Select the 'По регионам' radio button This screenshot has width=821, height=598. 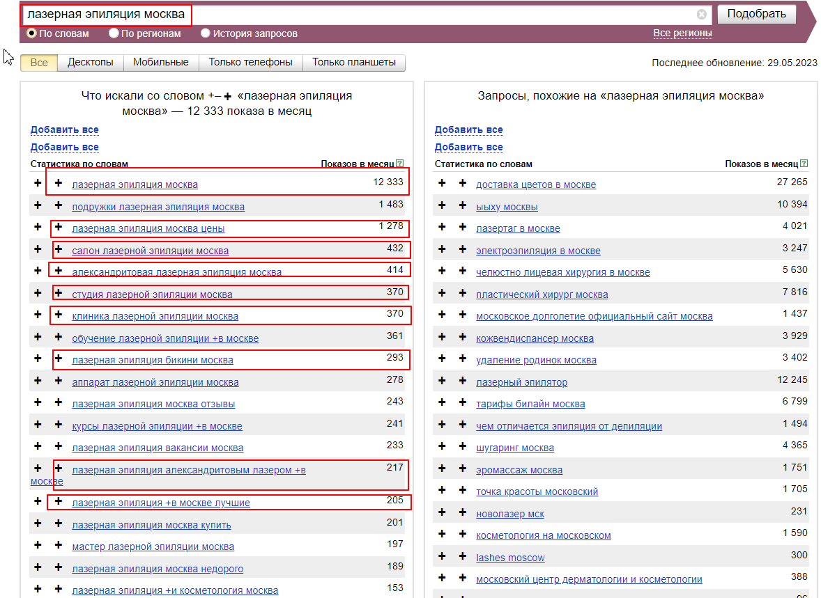pyautogui.click(x=114, y=33)
